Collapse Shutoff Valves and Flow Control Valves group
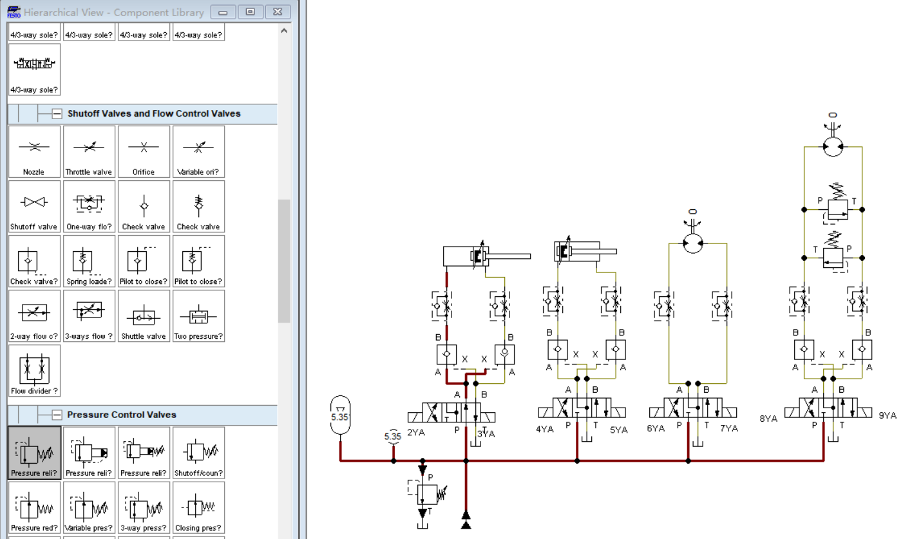This screenshot has height=539, width=903. [57, 114]
